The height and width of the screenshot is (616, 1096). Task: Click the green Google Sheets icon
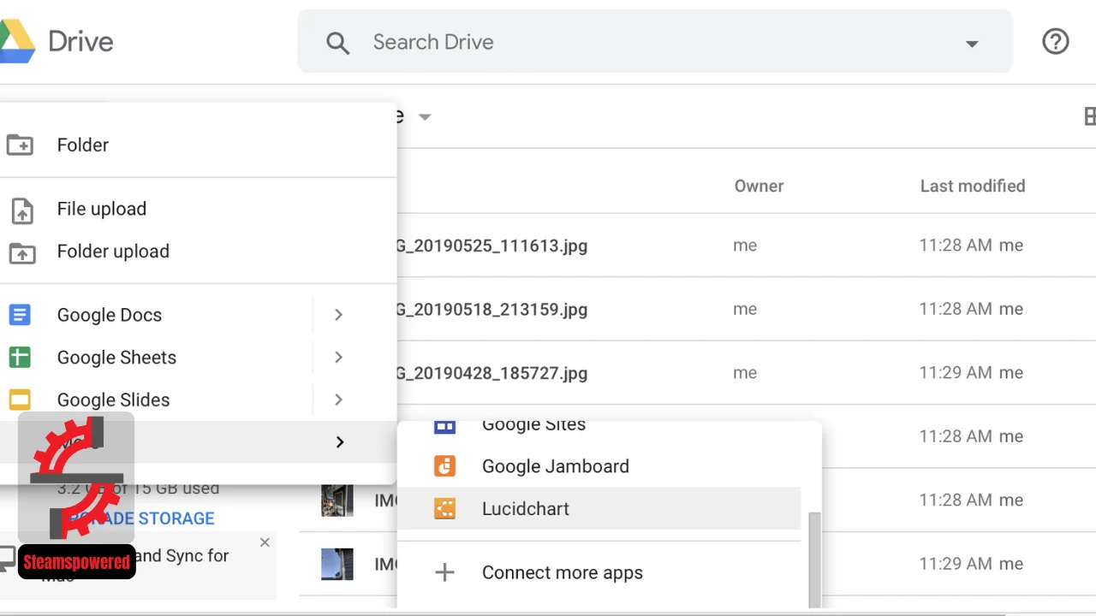(x=19, y=358)
